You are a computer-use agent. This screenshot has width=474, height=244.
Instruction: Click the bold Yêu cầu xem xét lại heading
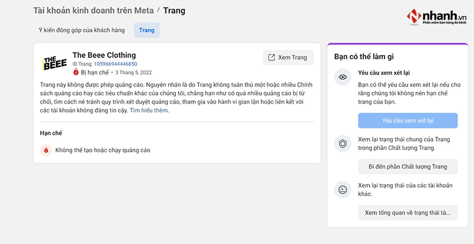pos(384,73)
